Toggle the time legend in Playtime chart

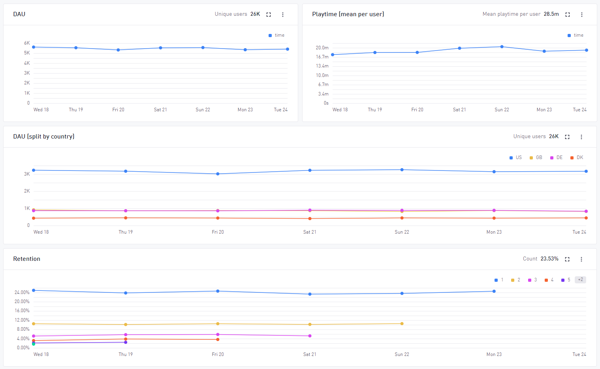point(576,36)
